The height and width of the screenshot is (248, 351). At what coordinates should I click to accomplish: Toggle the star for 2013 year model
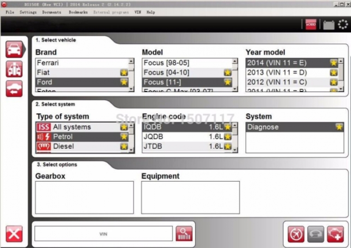point(333,72)
